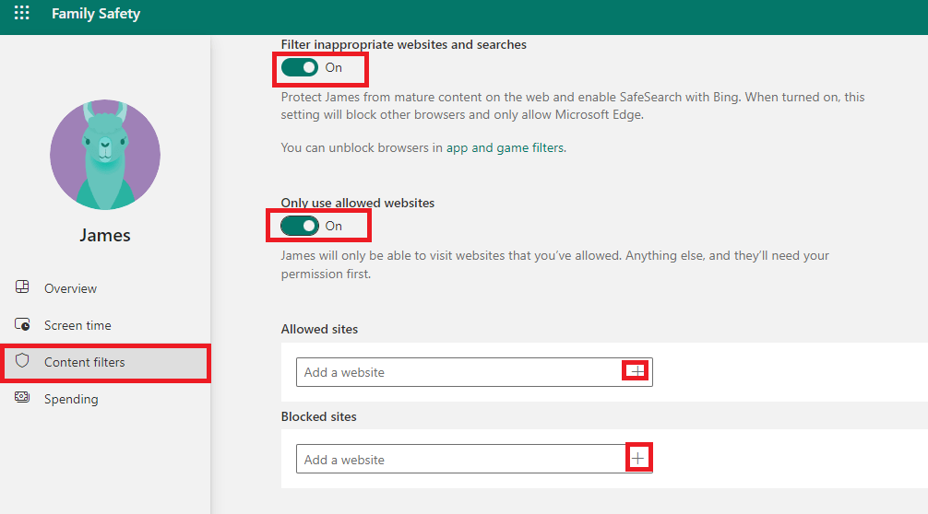Click plus icon to add allowed site
The image size is (928, 514).
coord(637,371)
